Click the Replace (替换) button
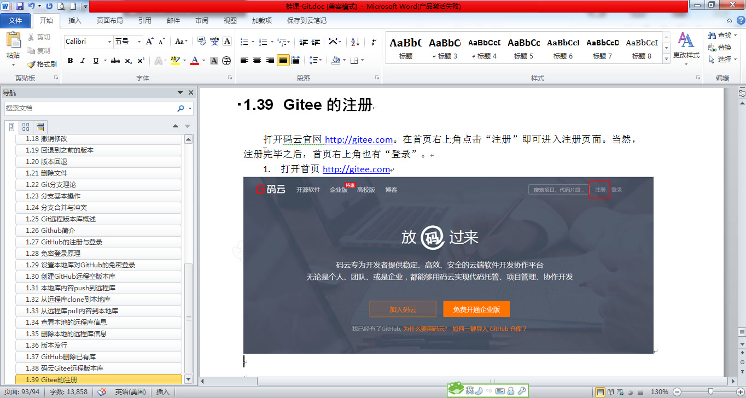The height and width of the screenshot is (398, 746). (720, 48)
